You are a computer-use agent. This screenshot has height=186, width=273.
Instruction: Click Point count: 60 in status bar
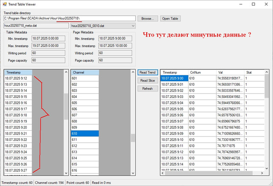tap(78, 183)
